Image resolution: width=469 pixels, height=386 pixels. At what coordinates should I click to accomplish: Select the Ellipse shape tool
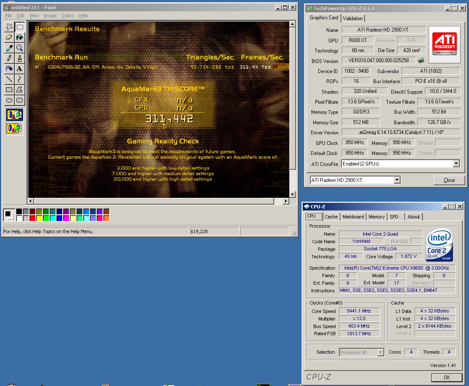click(9, 100)
